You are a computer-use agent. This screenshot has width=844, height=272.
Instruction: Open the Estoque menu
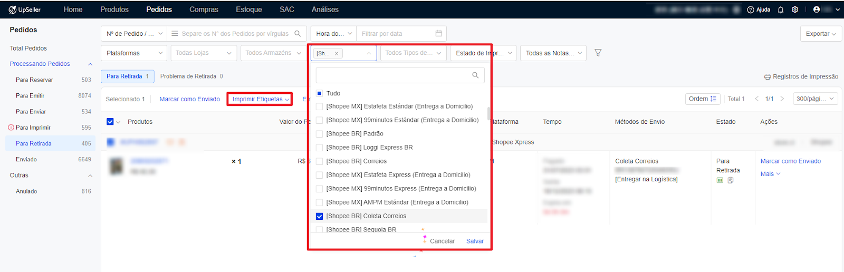point(249,9)
